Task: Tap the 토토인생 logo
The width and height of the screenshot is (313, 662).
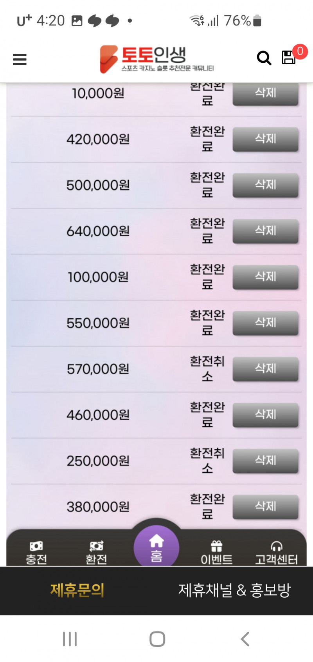Action: tap(156, 59)
